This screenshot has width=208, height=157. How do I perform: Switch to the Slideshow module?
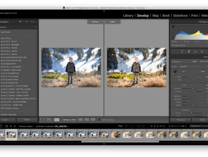[180, 16]
